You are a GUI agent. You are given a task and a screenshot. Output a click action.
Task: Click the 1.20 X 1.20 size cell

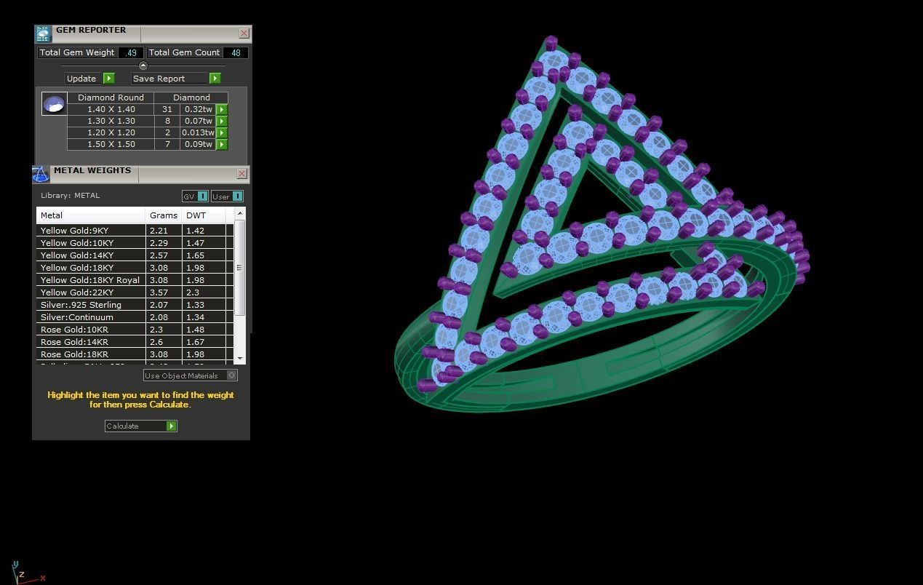pos(111,132)
